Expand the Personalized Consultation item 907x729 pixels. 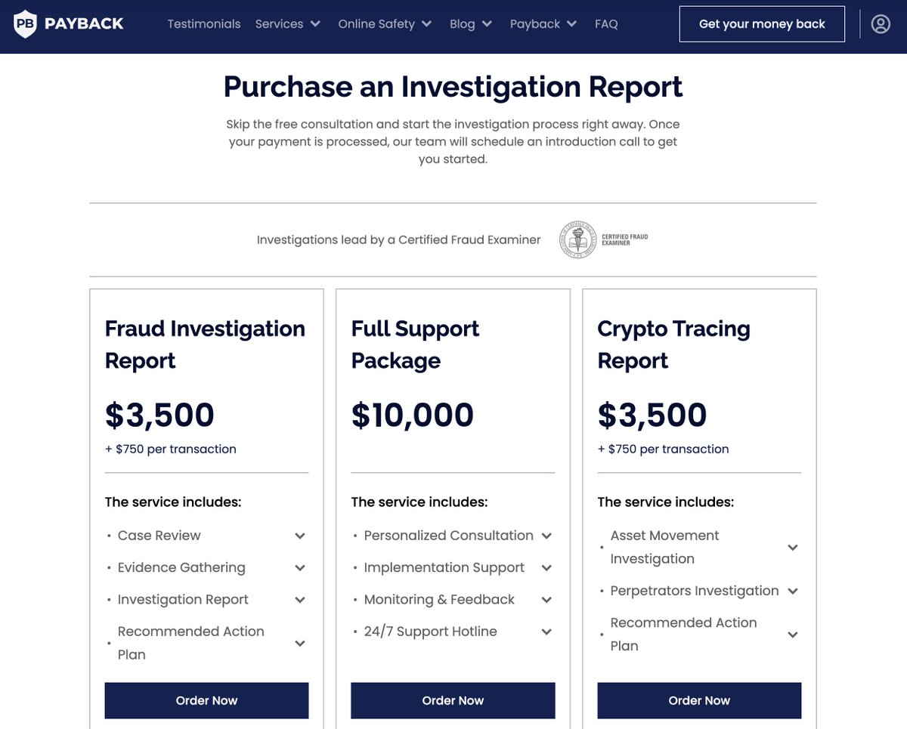pos(453,536)
